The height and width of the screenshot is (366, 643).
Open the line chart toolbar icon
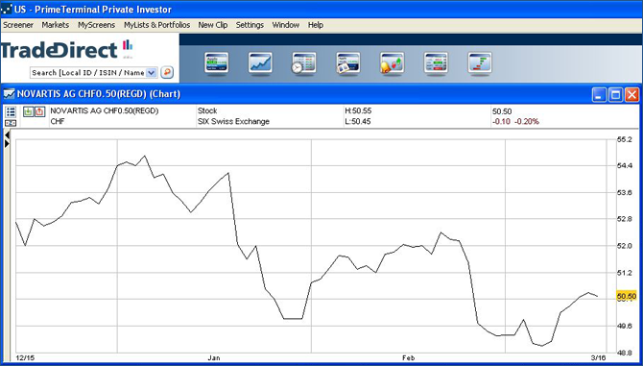click(x=260, y=62)
